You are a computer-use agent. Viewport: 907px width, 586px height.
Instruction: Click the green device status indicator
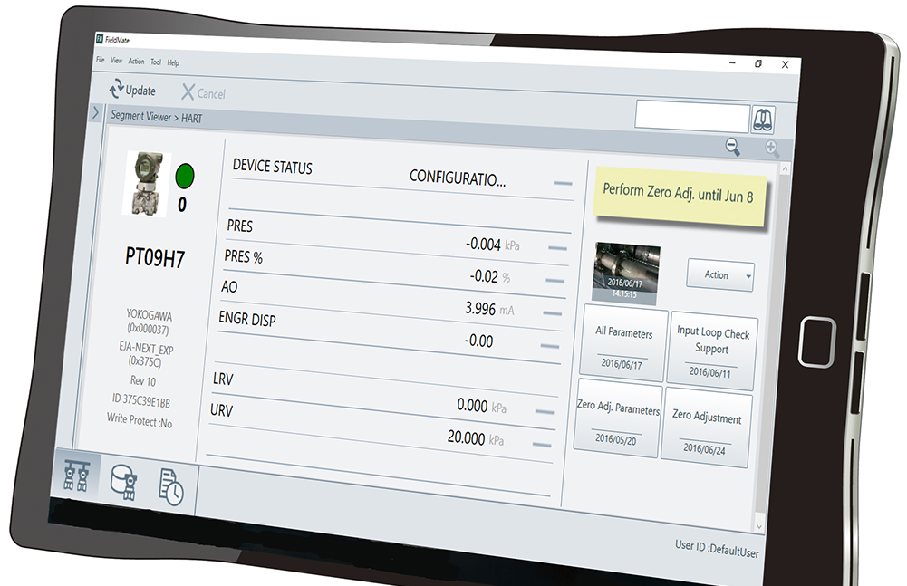click(185, 174)
